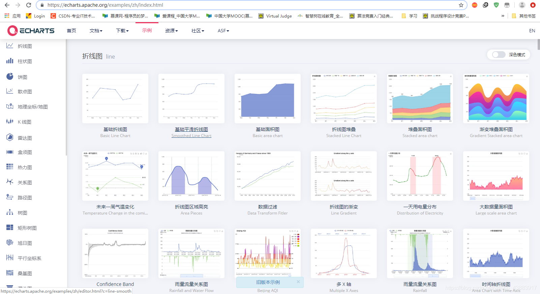The image size is (540, 294).
Task: Click the heatmap icon in sidebar
Action: [x=10, y=167]
